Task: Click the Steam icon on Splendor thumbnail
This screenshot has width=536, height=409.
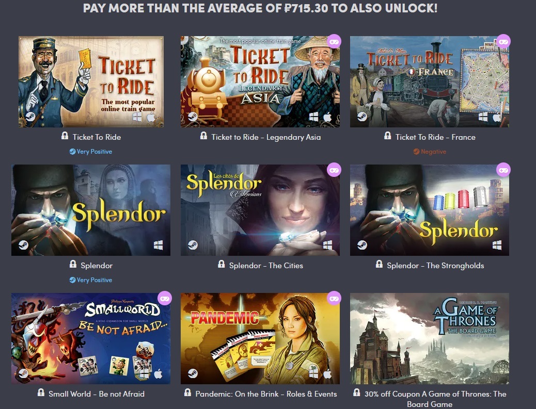Action: (23, 245)
